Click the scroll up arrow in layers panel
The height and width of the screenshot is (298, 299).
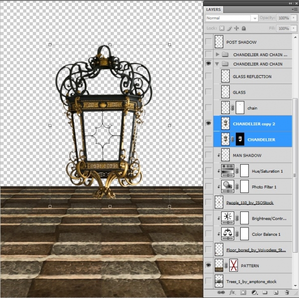(x=295, y=37)
